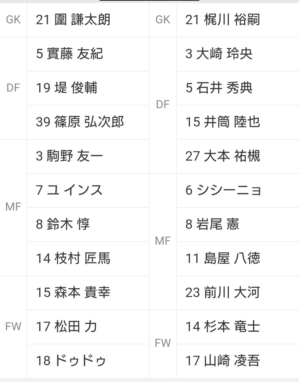The image size is (299, 382).
Task: Select goalkeeper 21 梶川 裕嗣
Action: tap(238, 20)
